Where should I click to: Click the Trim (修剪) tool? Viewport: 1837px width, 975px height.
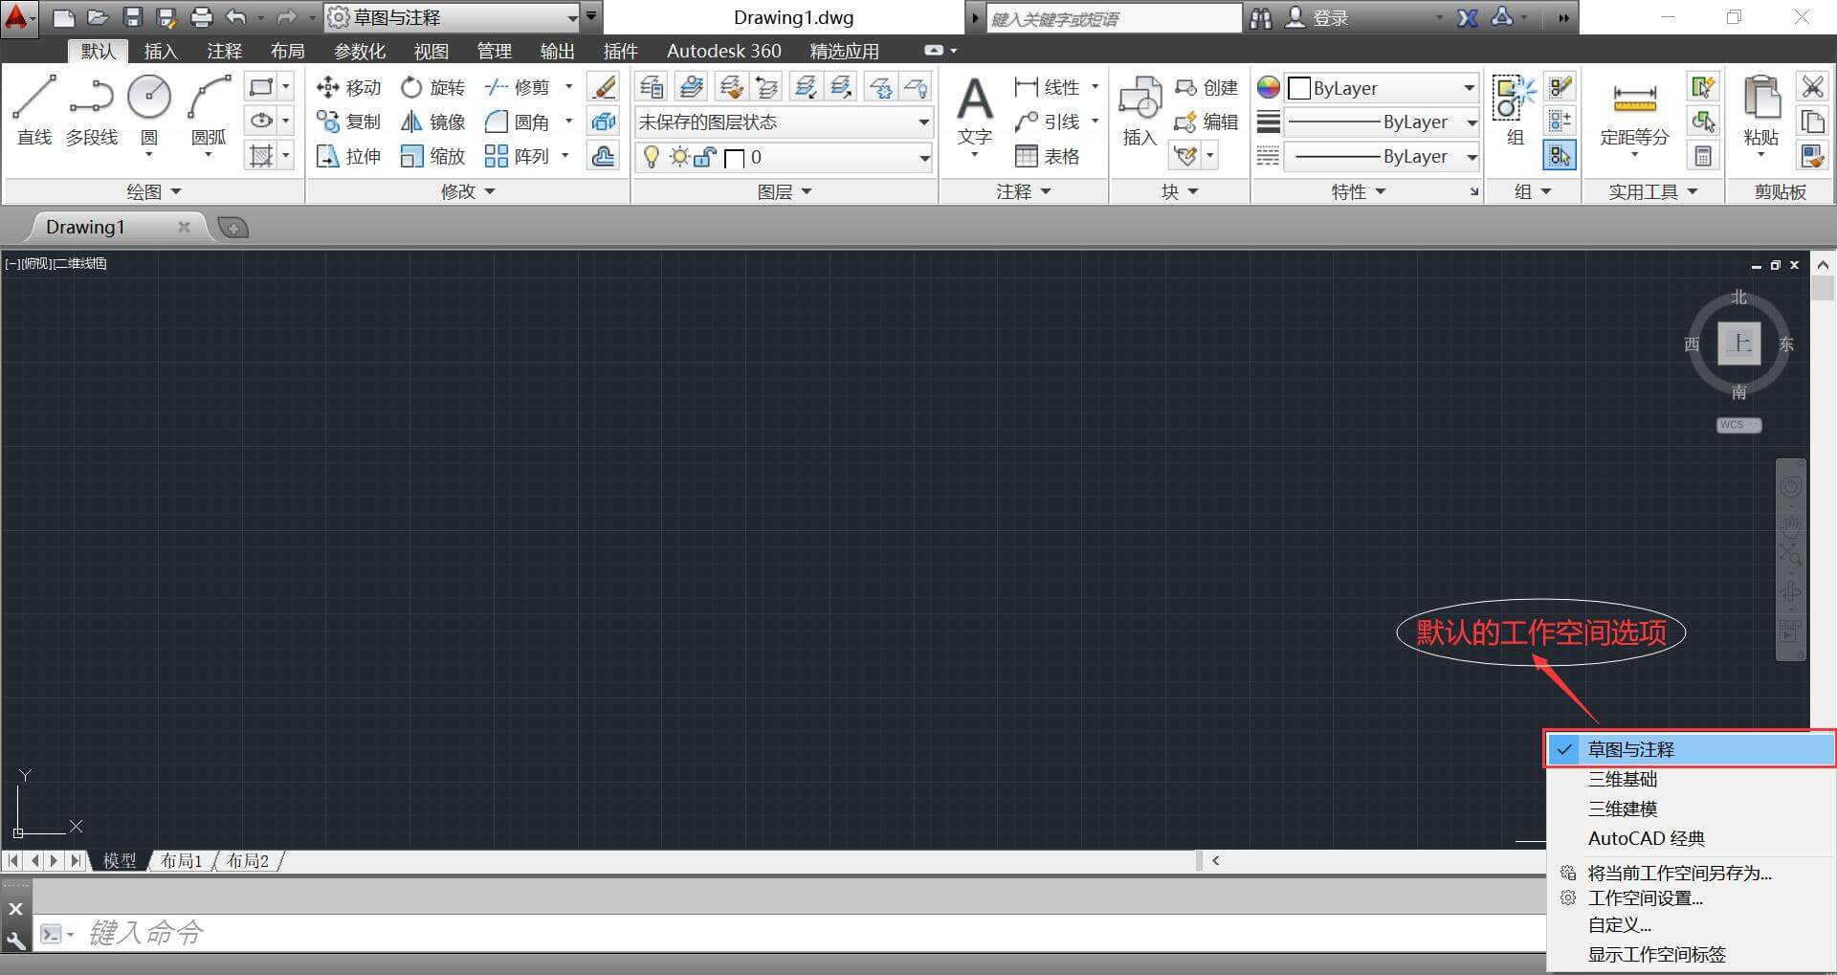point(518,87)
